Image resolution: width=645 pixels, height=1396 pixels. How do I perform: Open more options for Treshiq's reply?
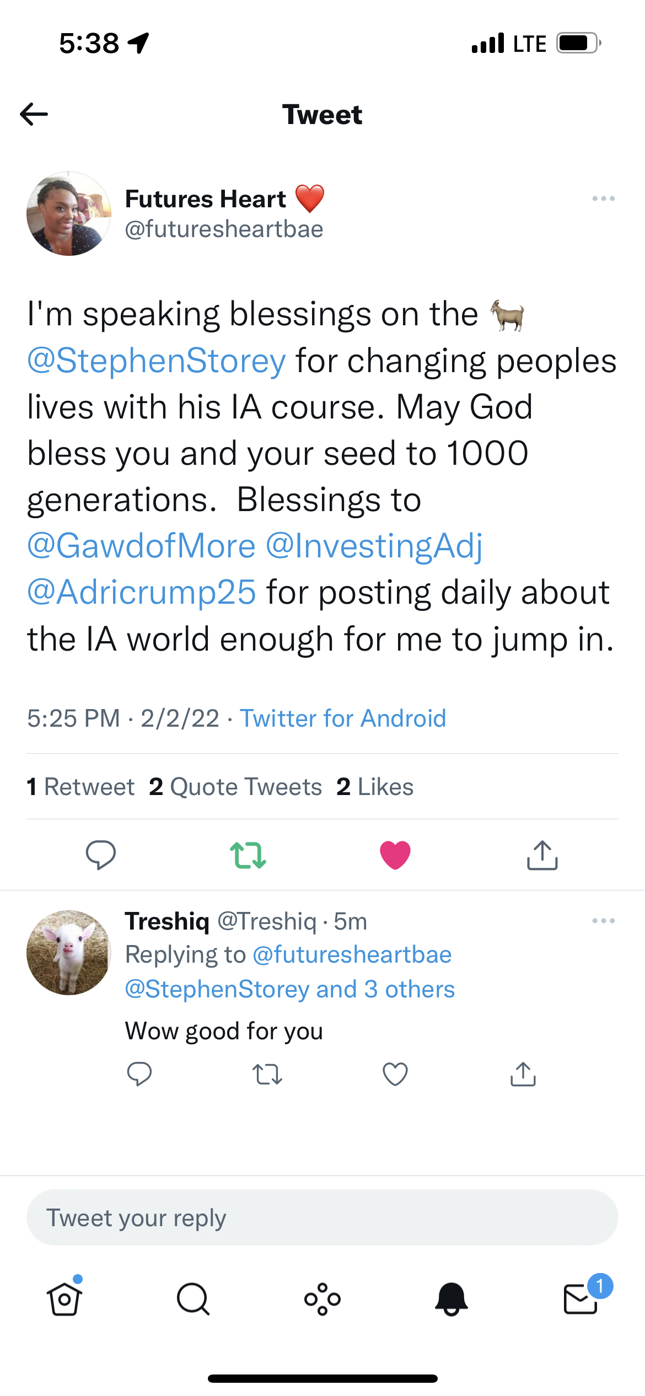[x=603, y=921]
